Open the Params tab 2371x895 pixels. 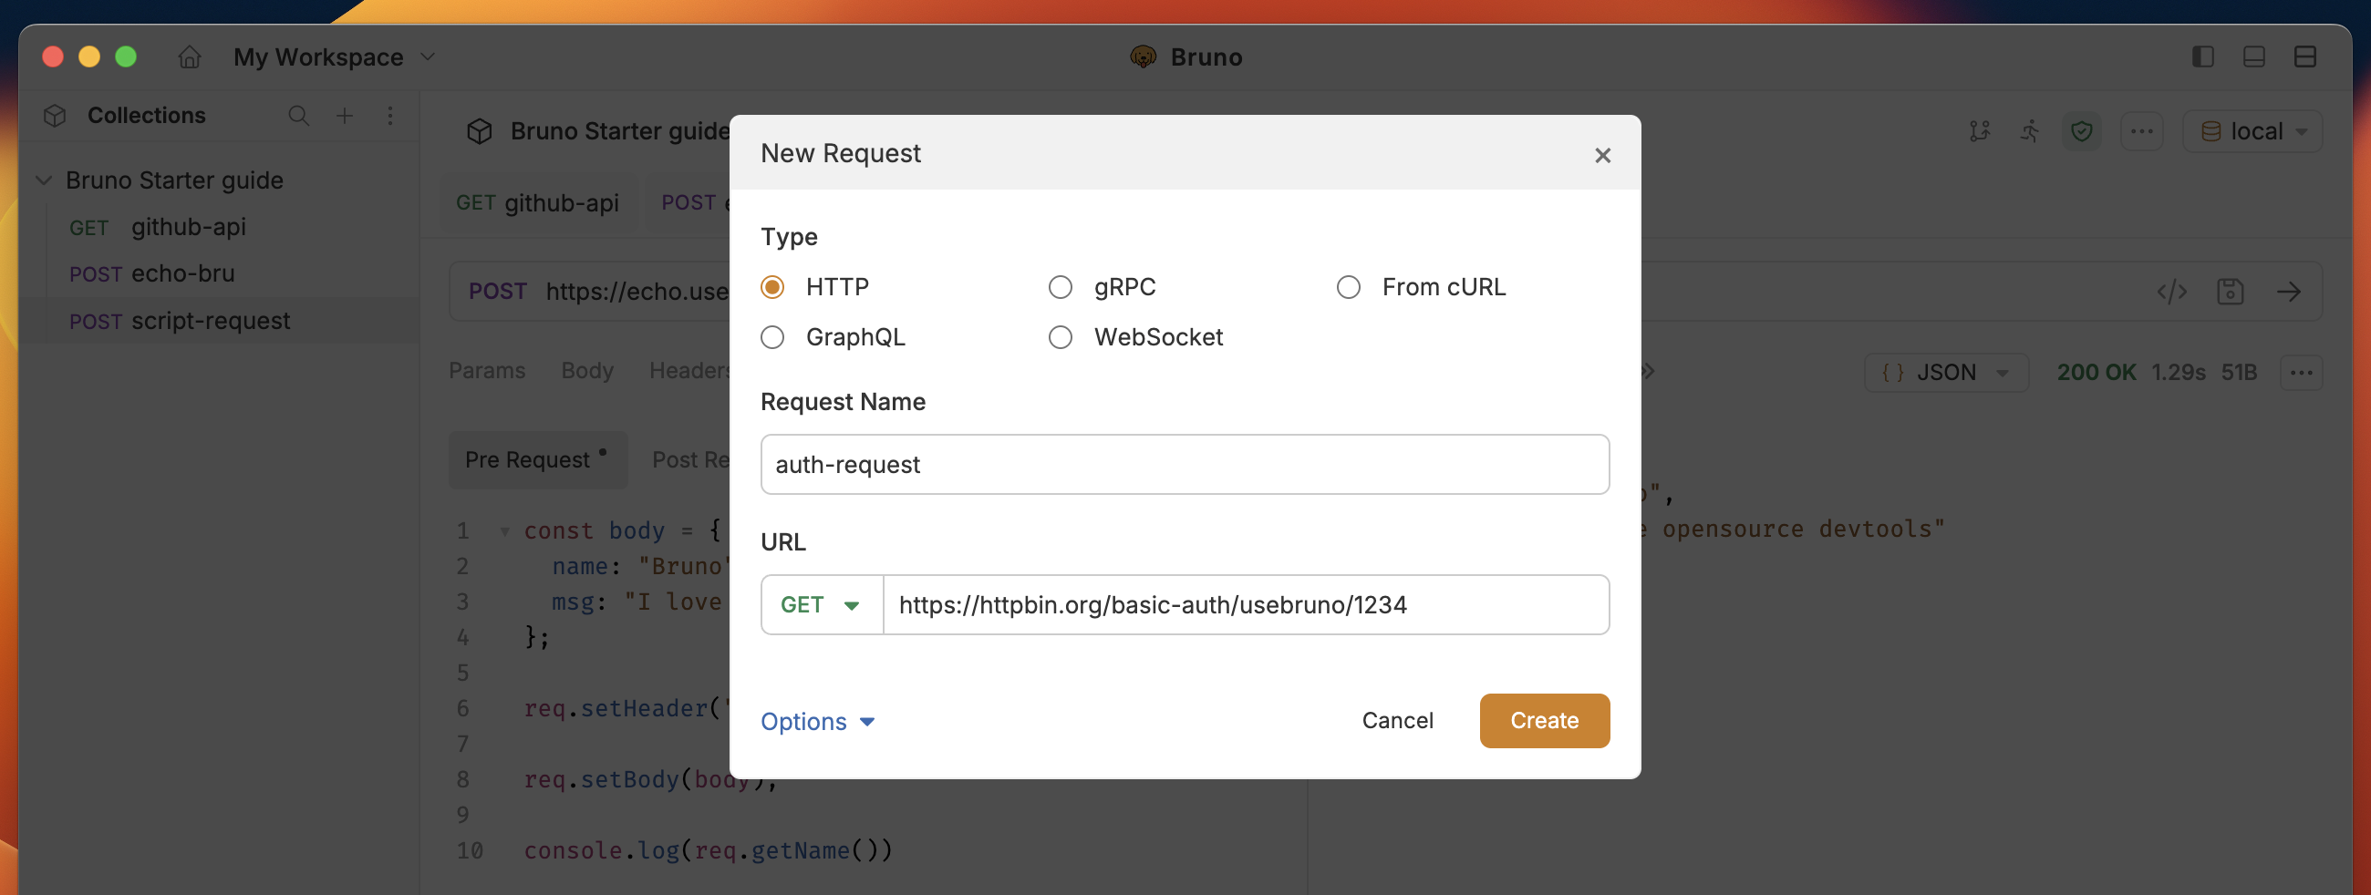pos(487,371)
